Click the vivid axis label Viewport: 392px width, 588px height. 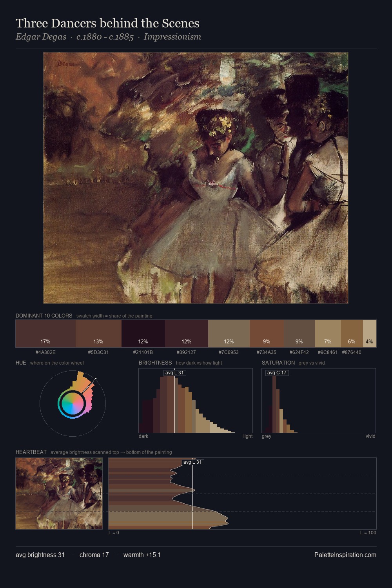(370, 436)
